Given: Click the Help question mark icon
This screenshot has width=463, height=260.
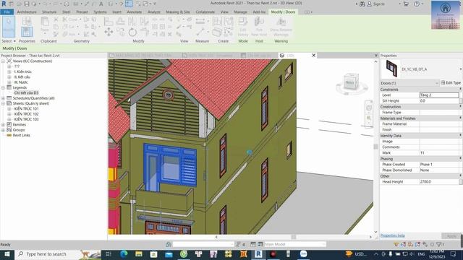Looking at the screenshot, I should tap(417, 4).
